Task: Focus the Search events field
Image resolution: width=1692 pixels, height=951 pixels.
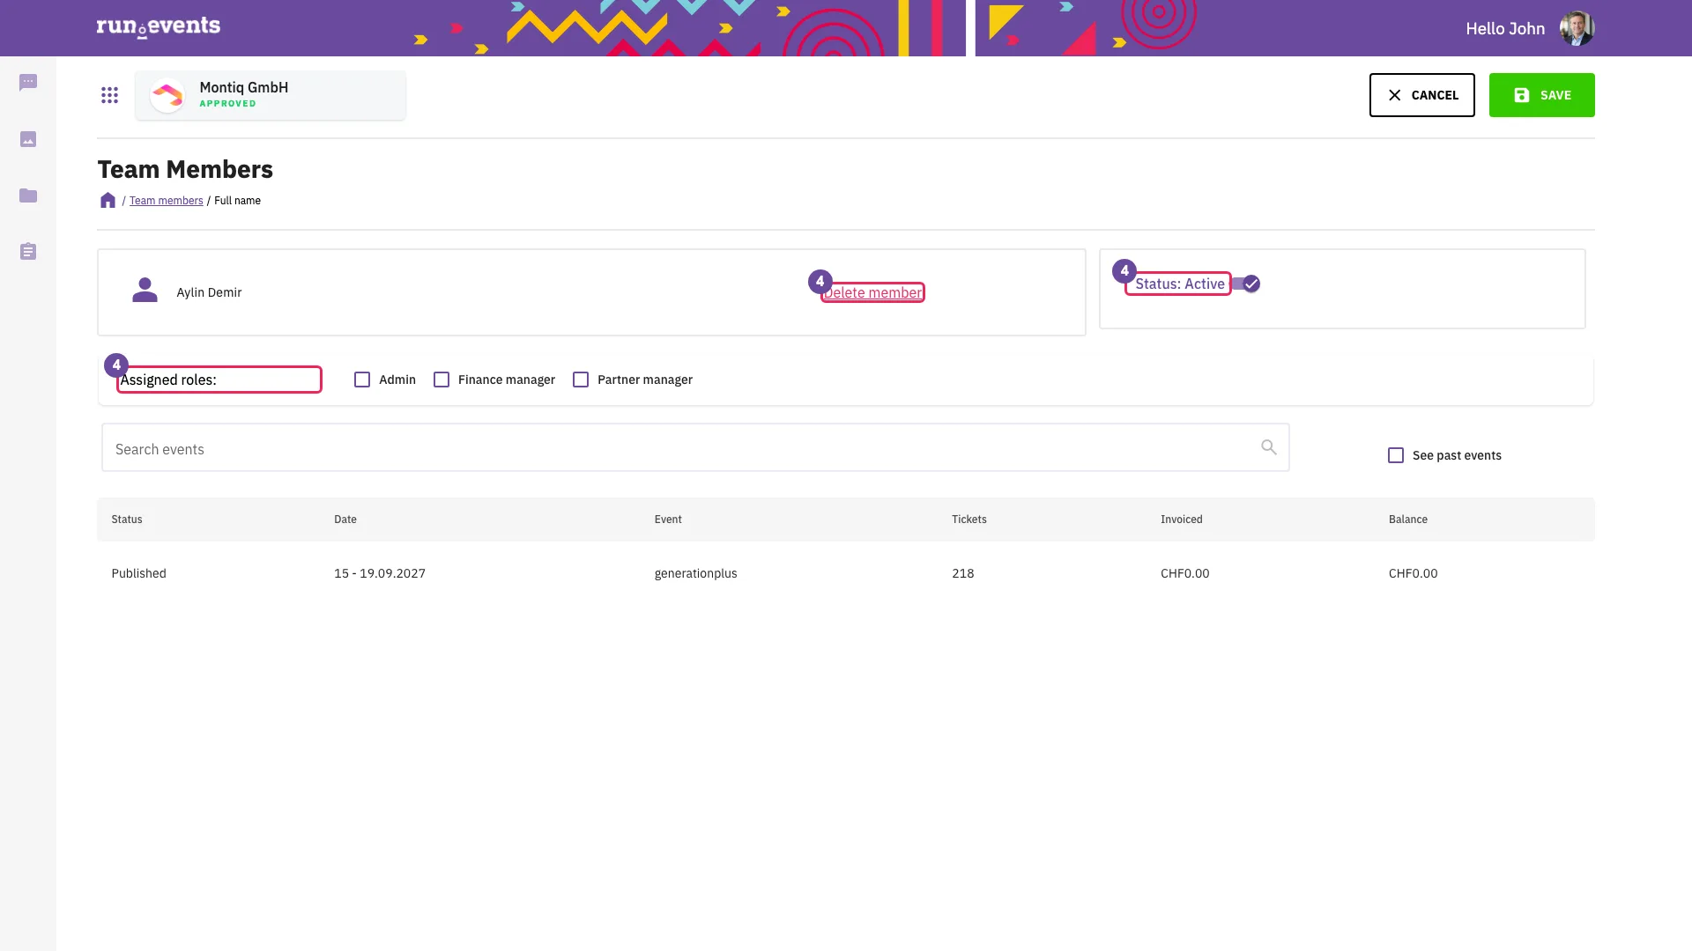Action: [x=695, y=447]
